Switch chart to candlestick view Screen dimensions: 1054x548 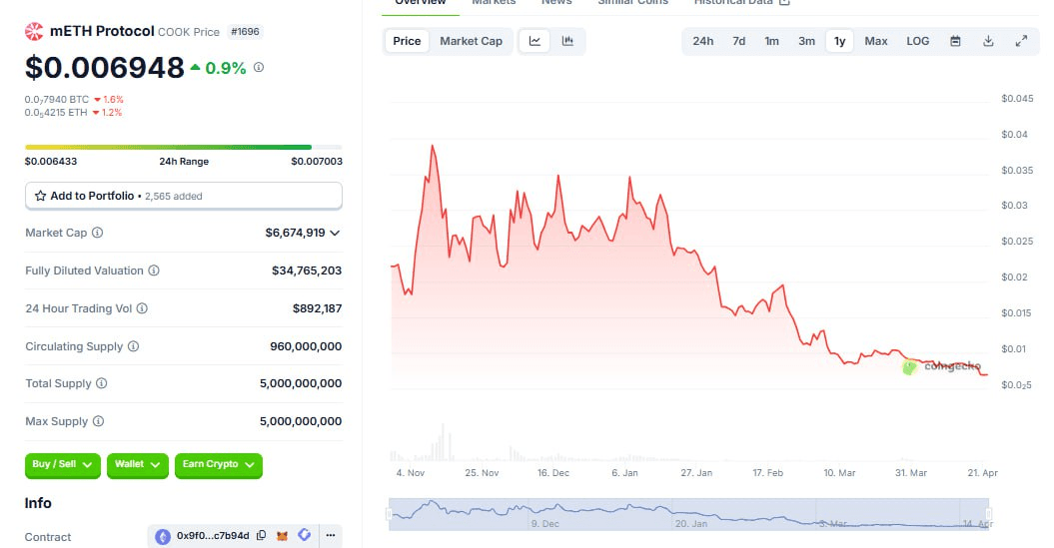(567, 41)
